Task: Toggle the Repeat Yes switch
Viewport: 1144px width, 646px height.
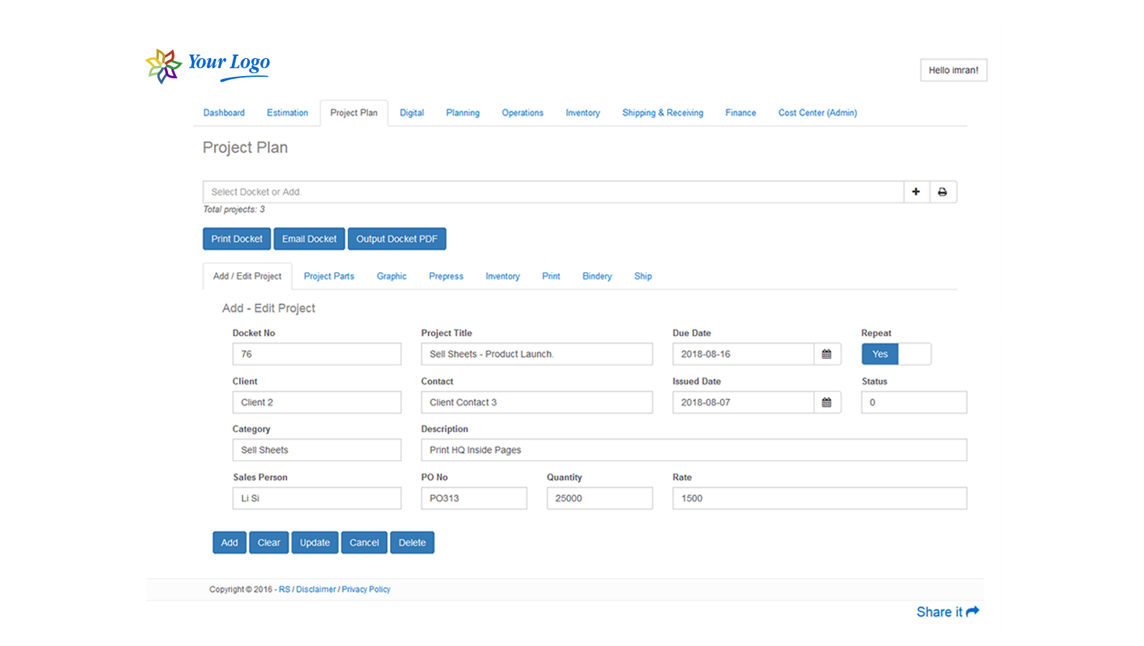Action: point(896,354)
